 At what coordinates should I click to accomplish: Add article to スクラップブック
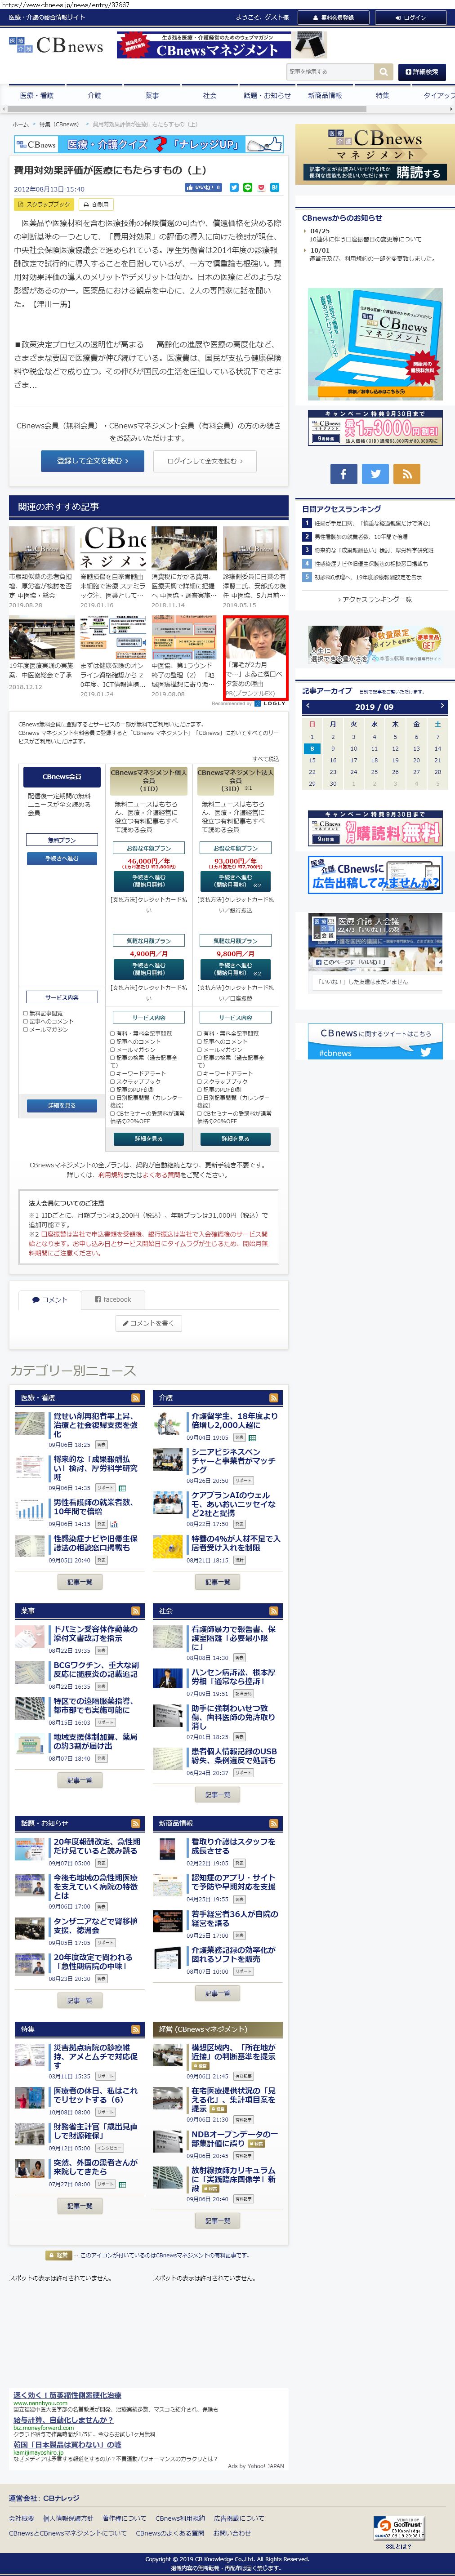point(45,204)
